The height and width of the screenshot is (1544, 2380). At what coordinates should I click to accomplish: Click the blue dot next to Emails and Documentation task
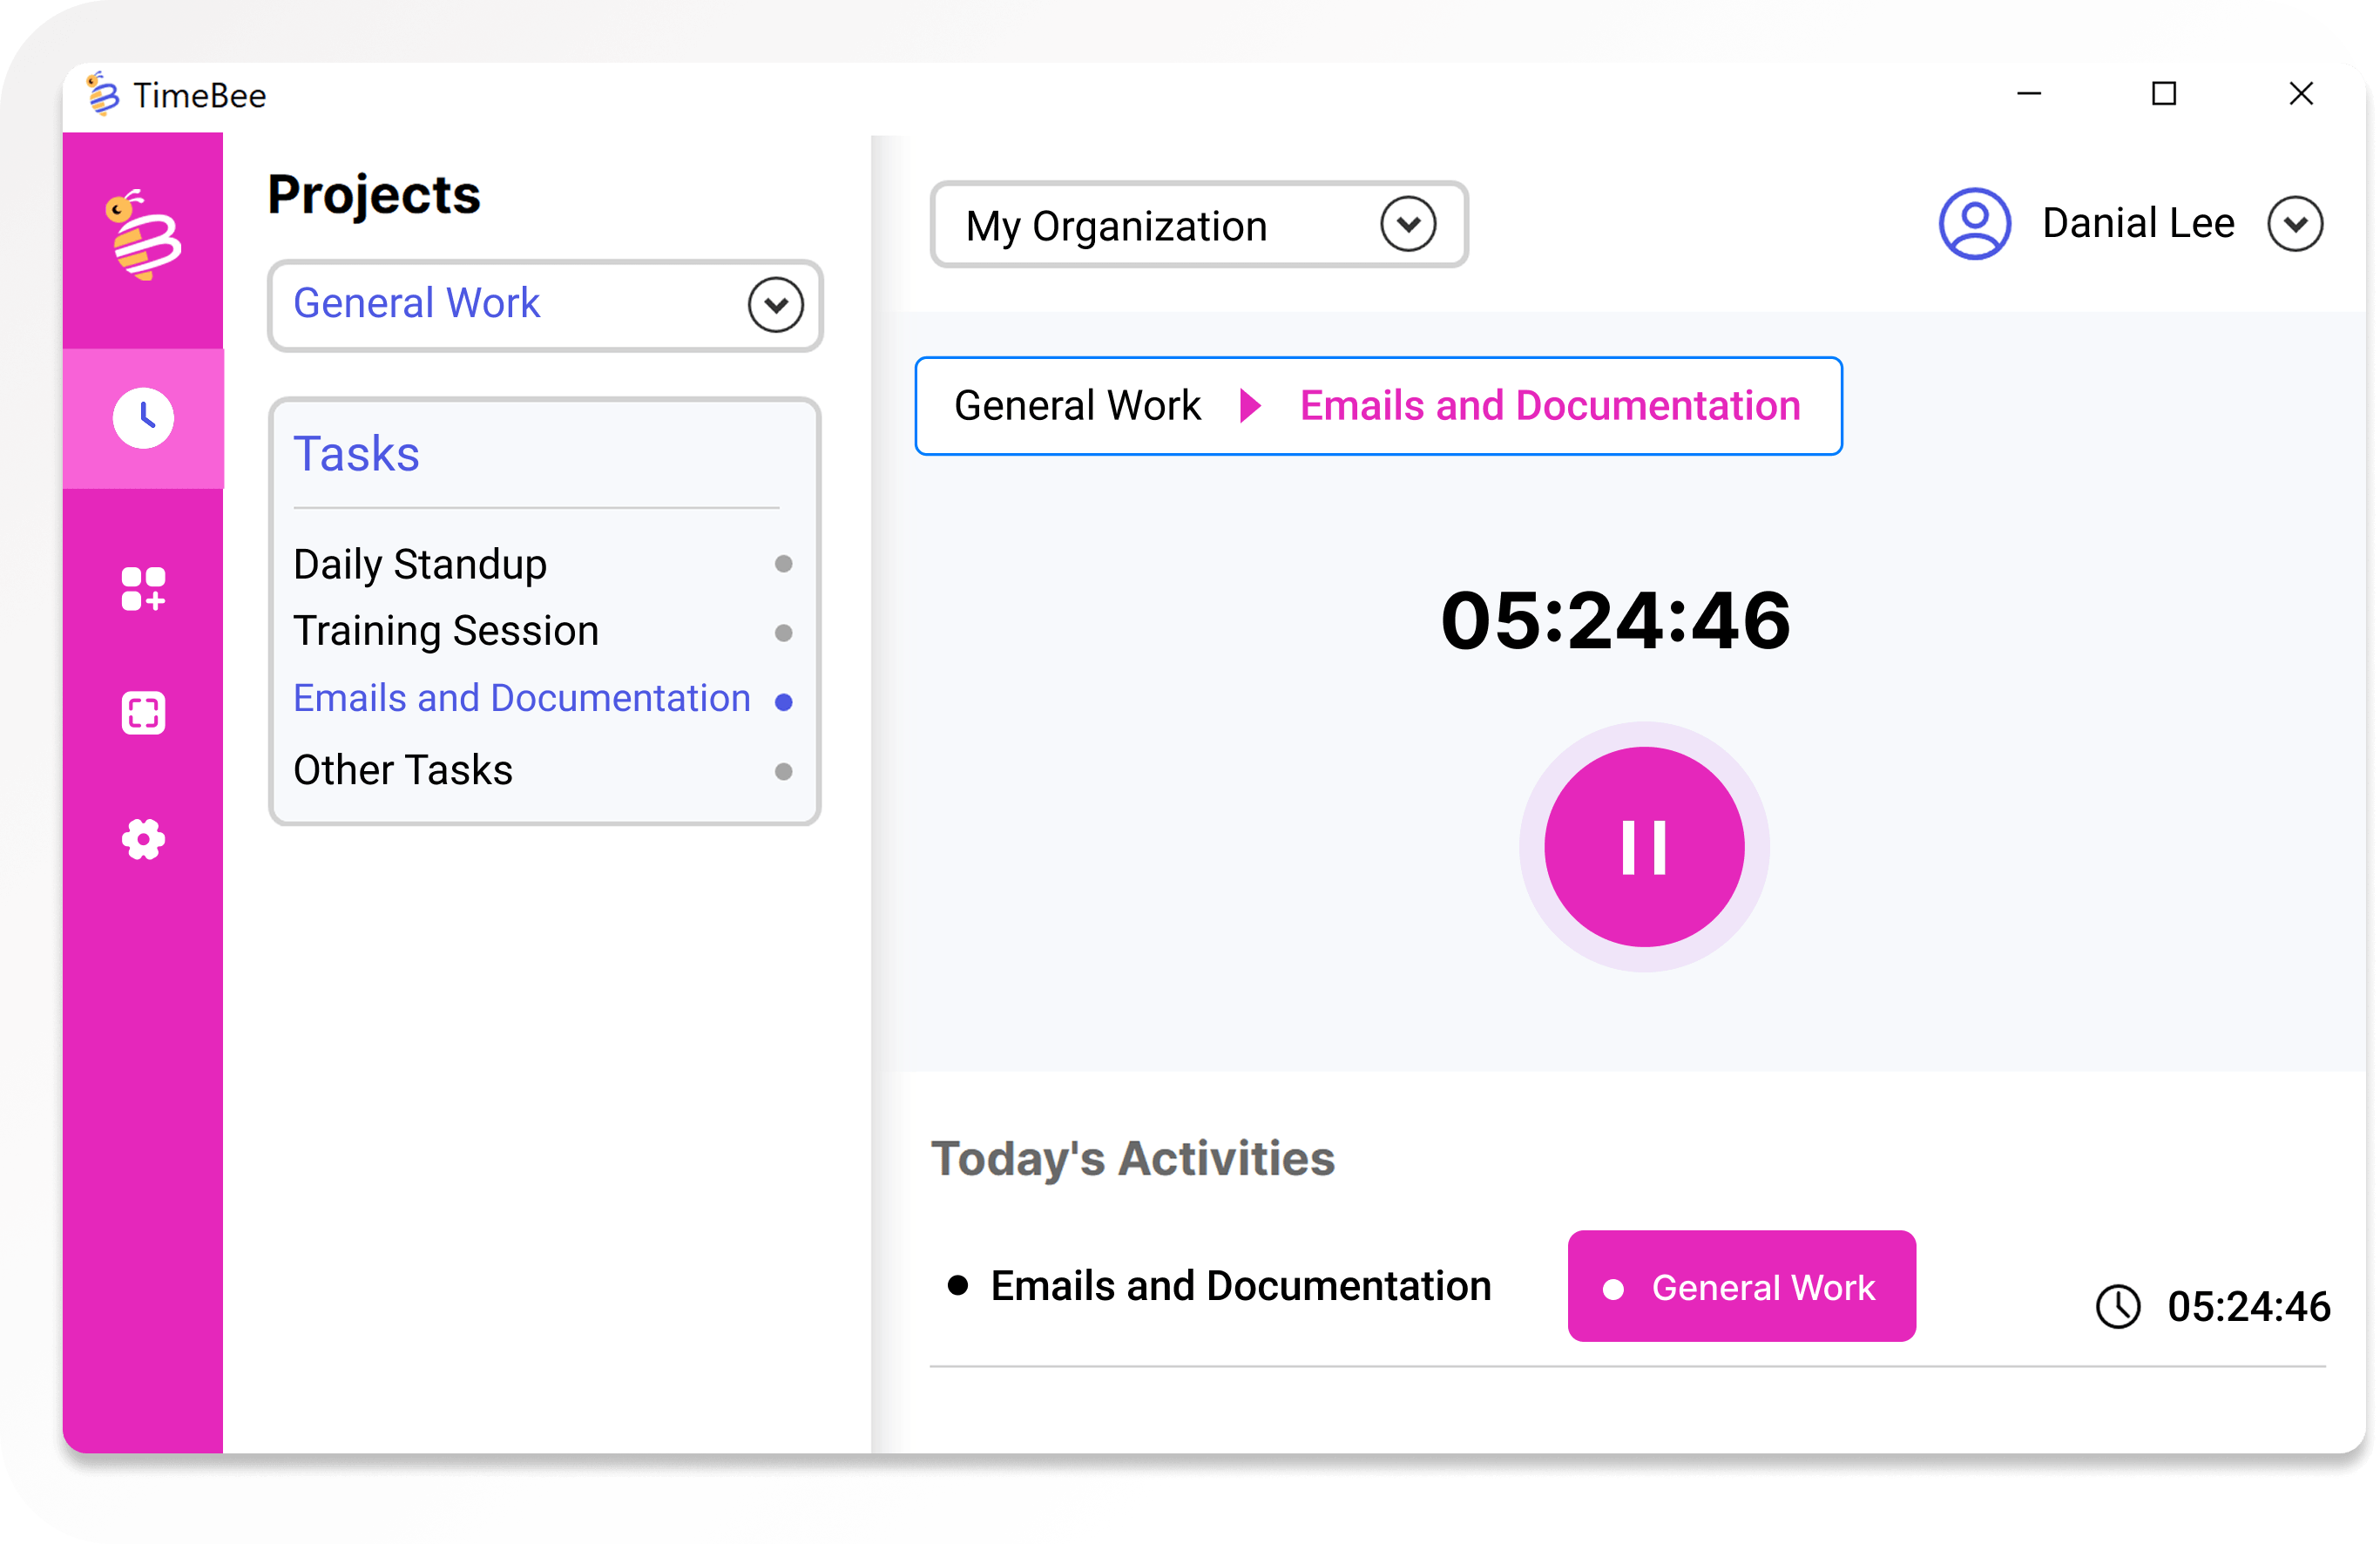point(784,703)
